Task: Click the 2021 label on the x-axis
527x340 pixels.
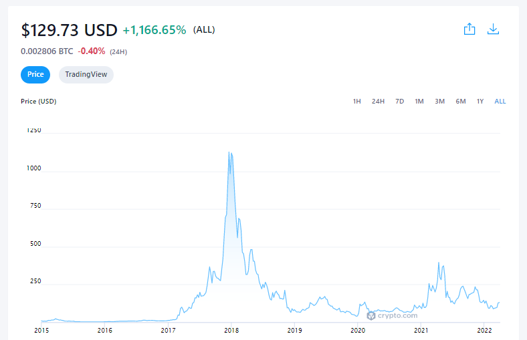Action: pyautogui.click(x=421, y=331)
